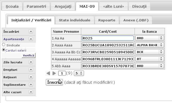This screenshot has width=172, height=103.
Task: Expand the Suplimentare section arrow
Action: pyautogui.click(x=31, y=84)
